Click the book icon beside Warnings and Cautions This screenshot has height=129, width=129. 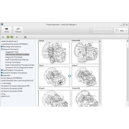pyautogui.click(x=2, y=47)
